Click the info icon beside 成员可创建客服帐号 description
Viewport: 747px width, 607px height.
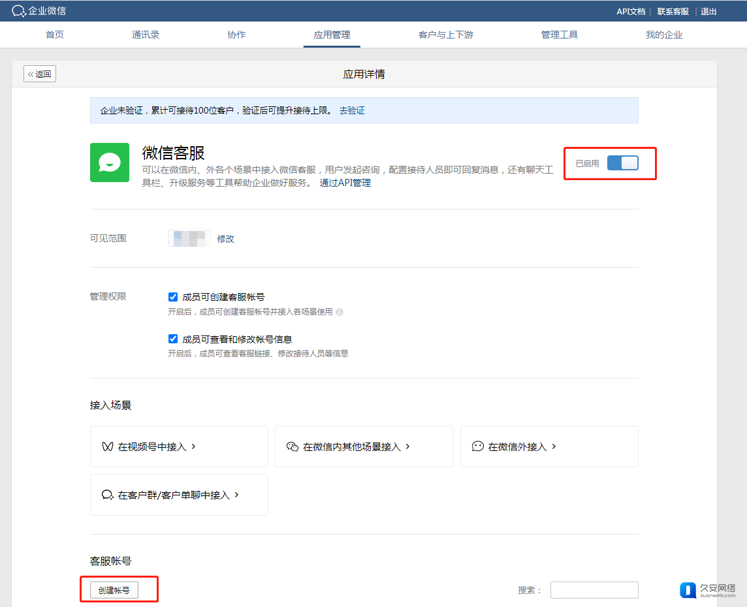(340, 312)
